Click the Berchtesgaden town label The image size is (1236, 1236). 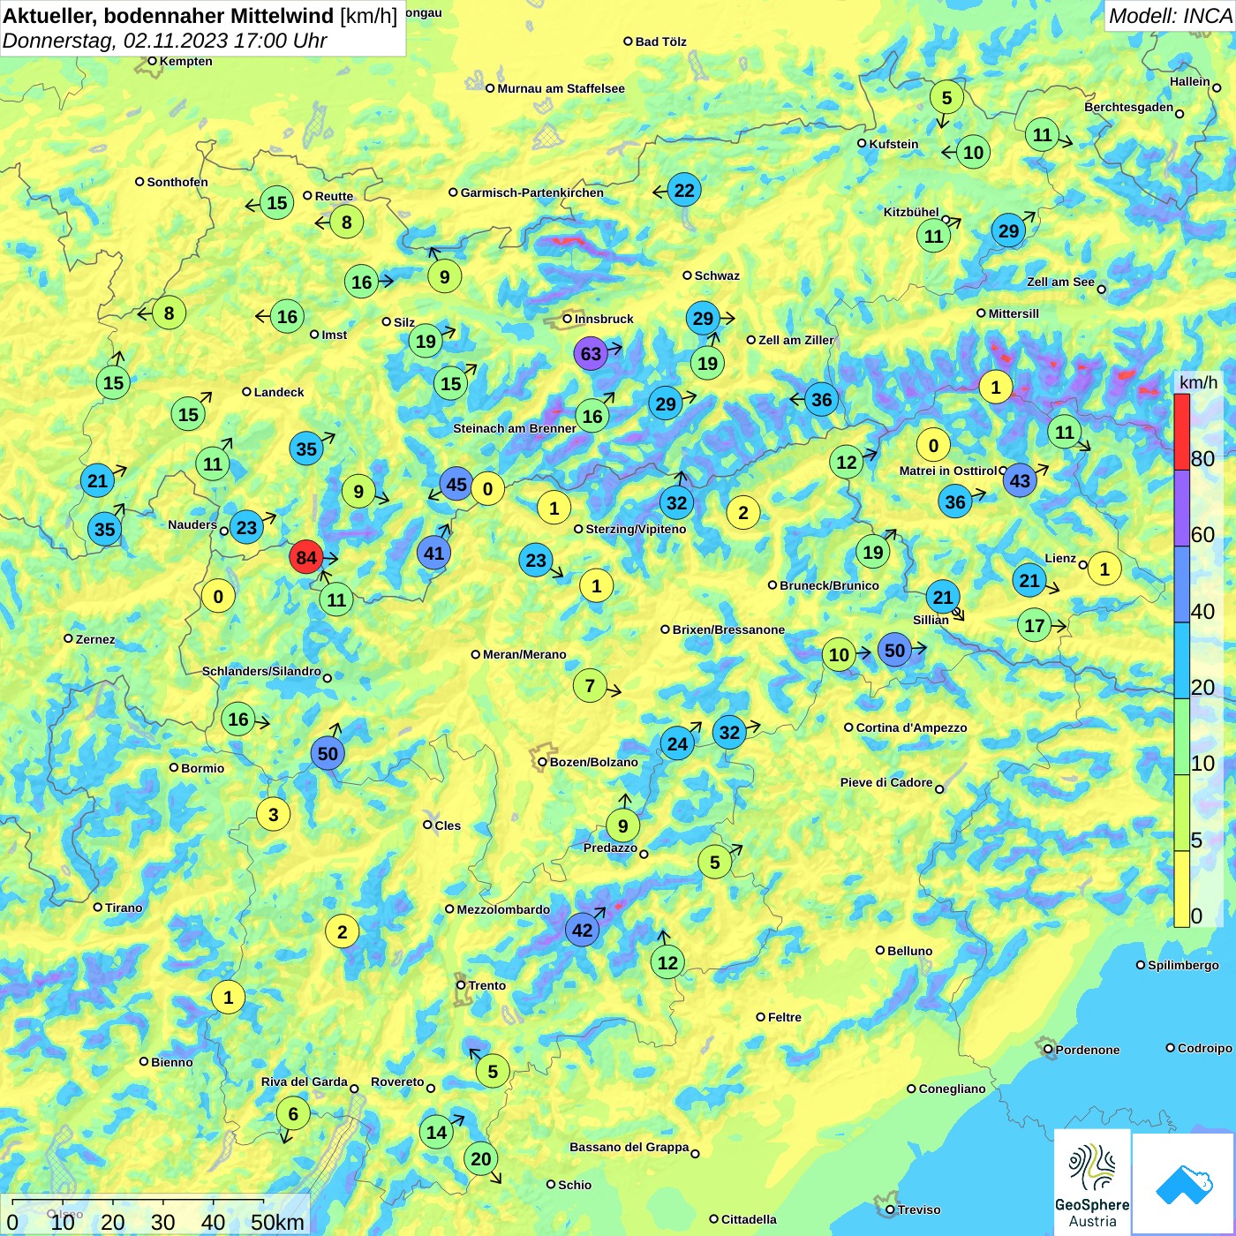pos(1128,108)
